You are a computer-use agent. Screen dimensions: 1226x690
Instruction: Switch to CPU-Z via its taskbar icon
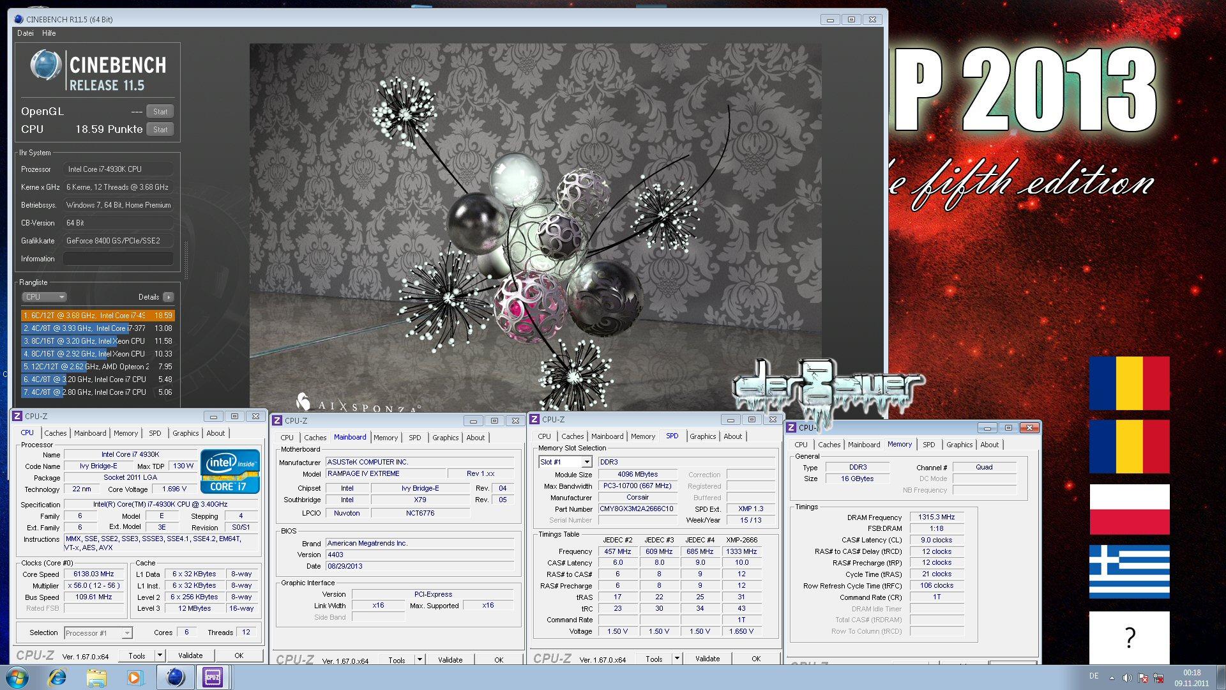coord(212,677)
